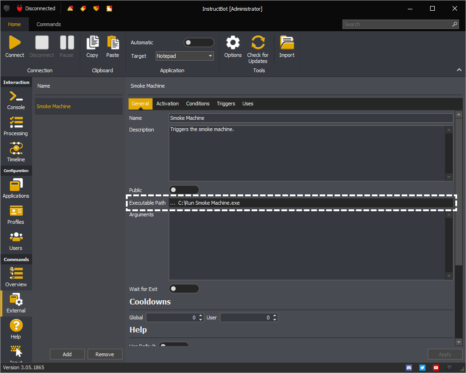Viewport: 466px width, 373px height.
Task: Open YouTube link in status bar
Action: pos(436,368)
